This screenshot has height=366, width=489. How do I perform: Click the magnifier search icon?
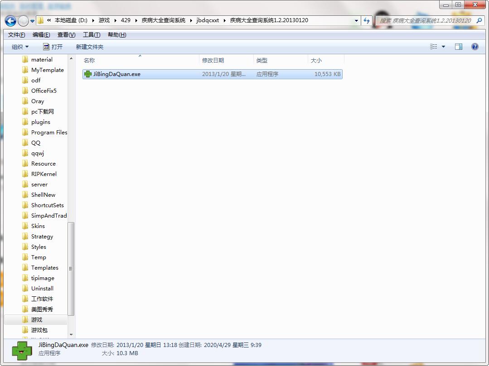coord(479,20)
